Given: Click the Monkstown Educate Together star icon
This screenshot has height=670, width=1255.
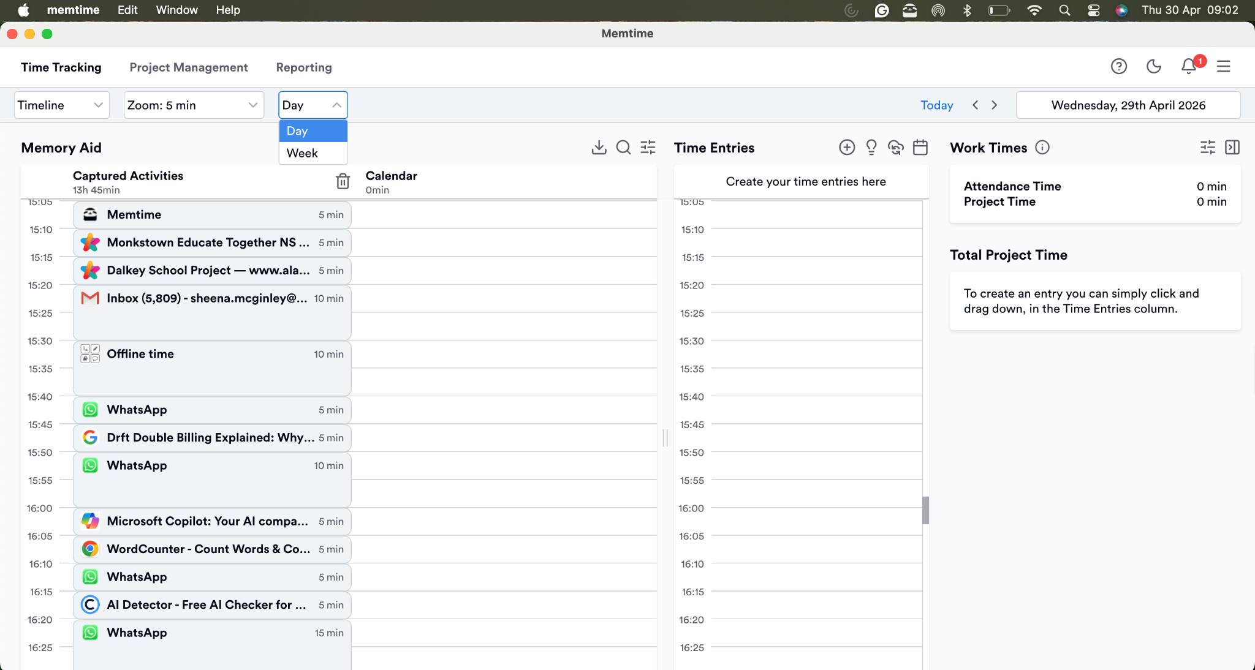Looking at the screenshot, I should (x=90, y=243).
